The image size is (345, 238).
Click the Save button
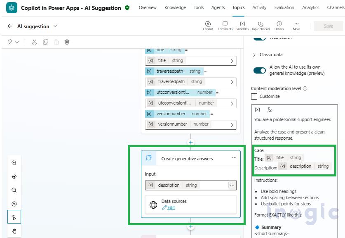point(329,26)
